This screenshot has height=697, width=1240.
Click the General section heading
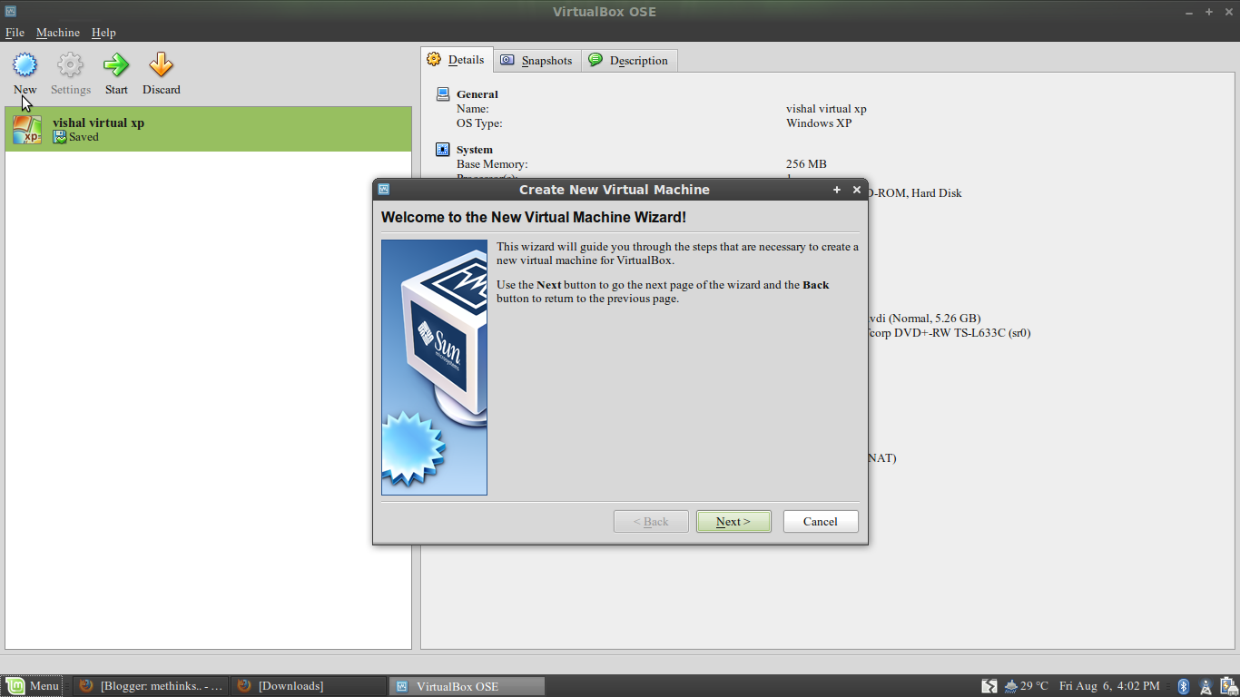[477, 94]
